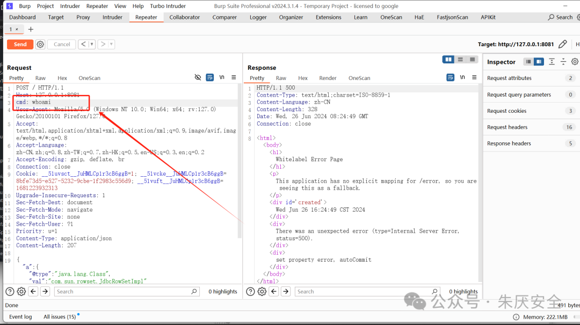Click Request search input field
The height and width of the screenshot is (325, 580).
(127, 292)
